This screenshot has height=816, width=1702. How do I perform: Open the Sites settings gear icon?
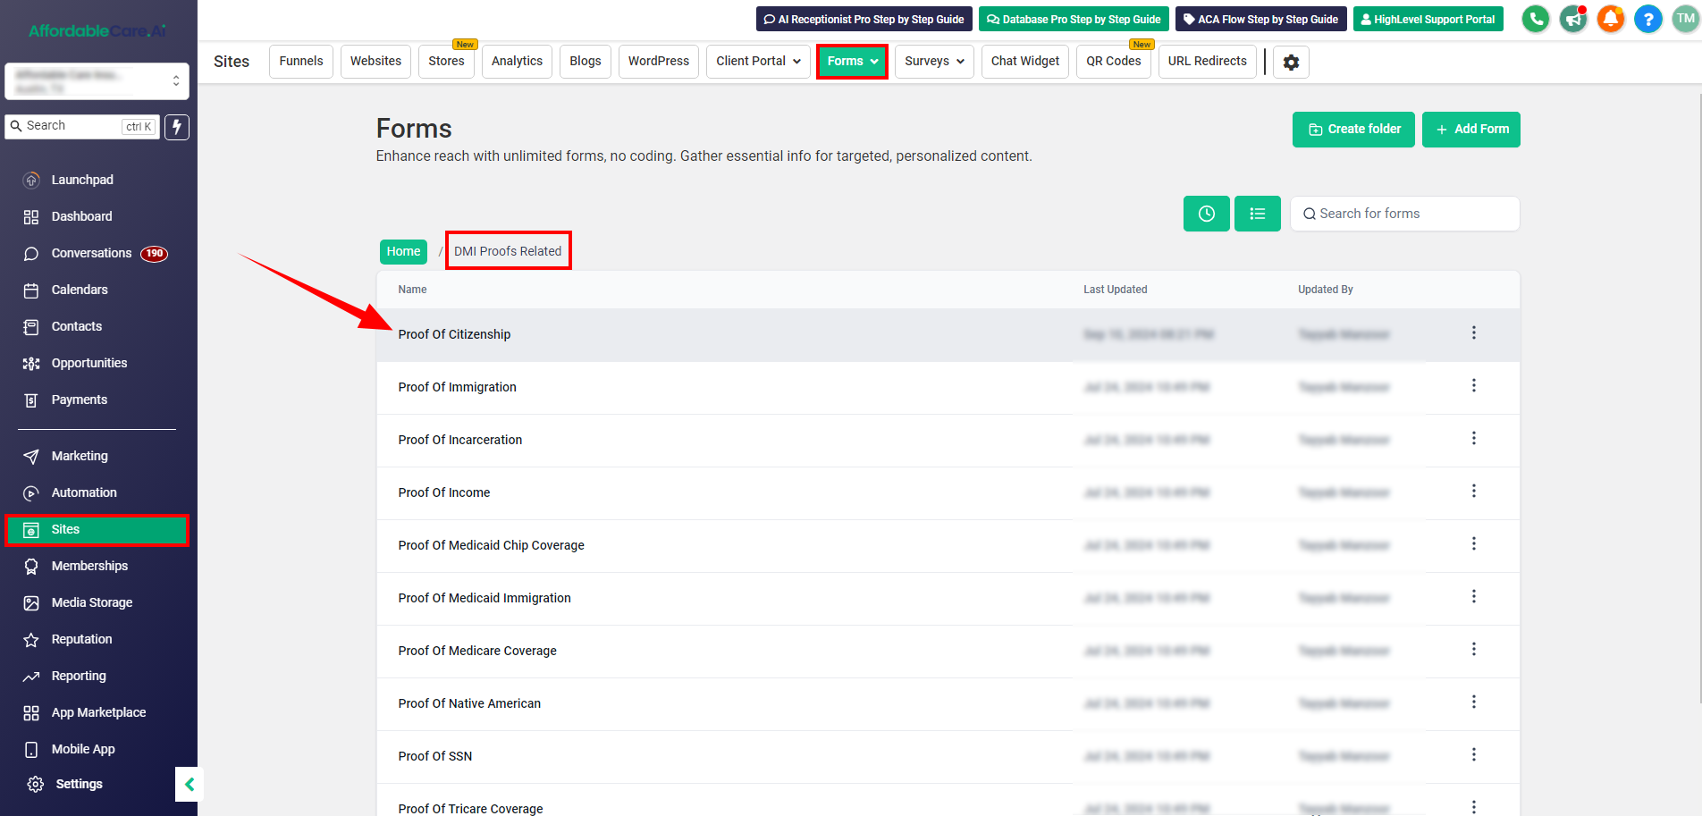pyautogui.click(x=1291, y=62)
